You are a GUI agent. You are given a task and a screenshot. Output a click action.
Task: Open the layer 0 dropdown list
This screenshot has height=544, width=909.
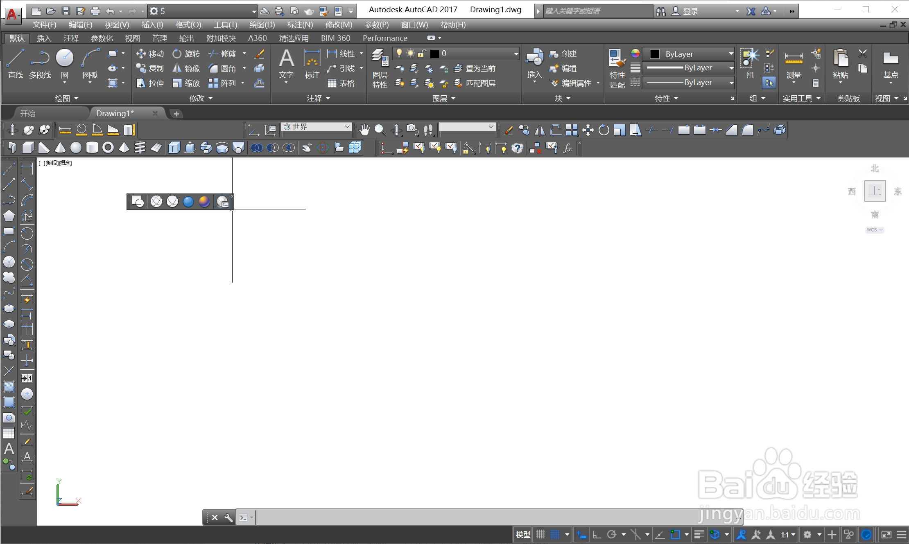point(516,54)
